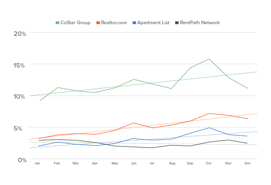Click the "Mar" x-axis label
This screenshot has height=185, width=271.
76,163
